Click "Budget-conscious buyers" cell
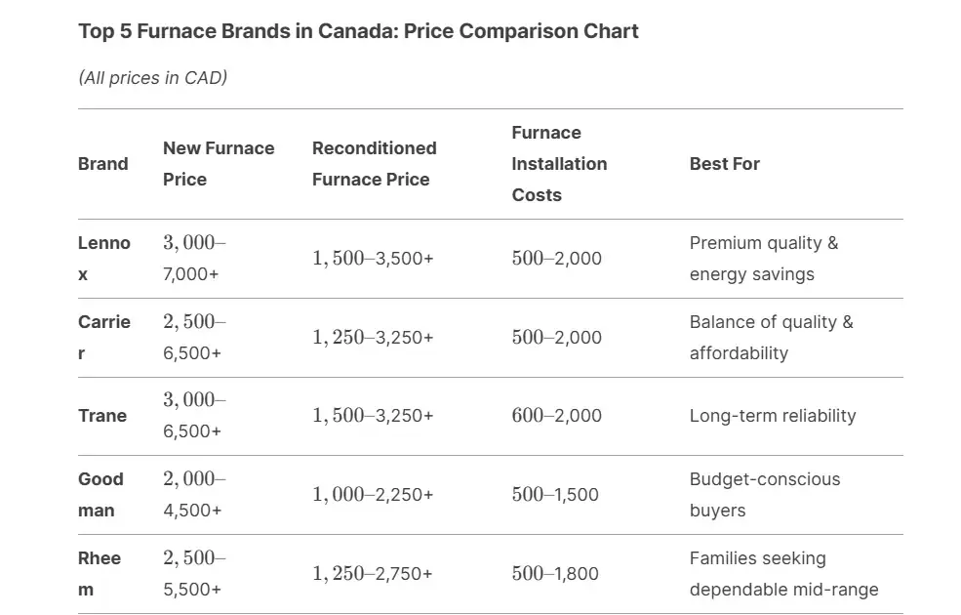This screenshot has width=961, height=615. 764,495
